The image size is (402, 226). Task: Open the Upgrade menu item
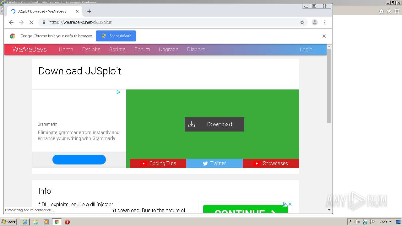pyautogui.click(x=169, y=49)
